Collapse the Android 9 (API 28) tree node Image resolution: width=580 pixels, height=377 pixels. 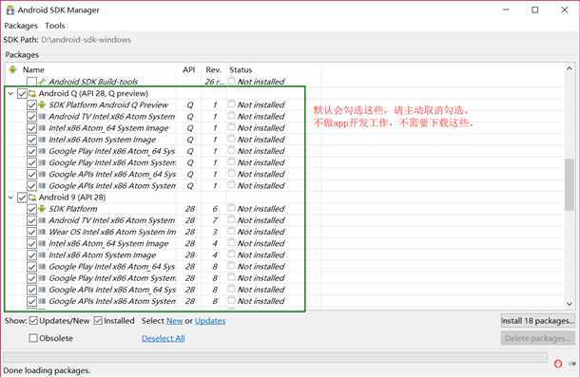[x=10, y=198]
